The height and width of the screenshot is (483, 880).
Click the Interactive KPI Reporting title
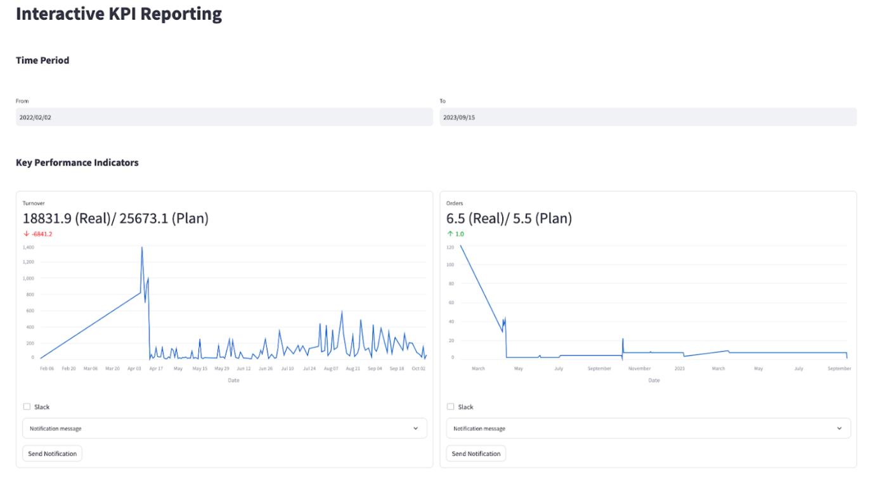[x=119, y=14]
